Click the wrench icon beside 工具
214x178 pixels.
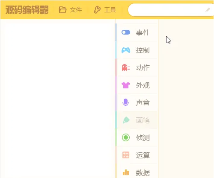pos(97,10)
